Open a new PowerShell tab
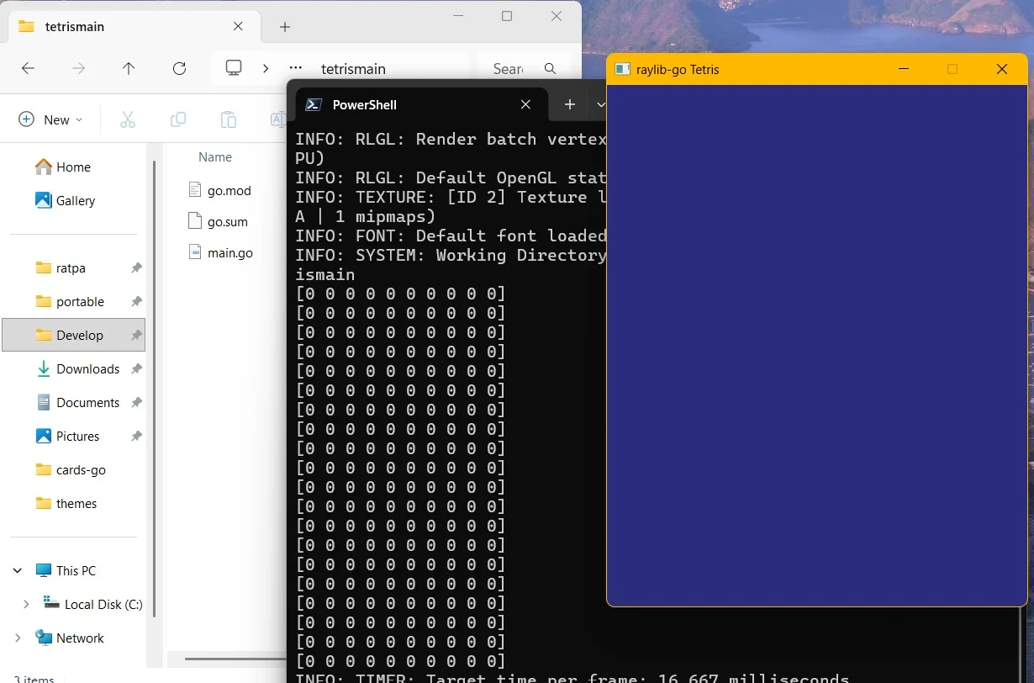 tap(569, 104)
